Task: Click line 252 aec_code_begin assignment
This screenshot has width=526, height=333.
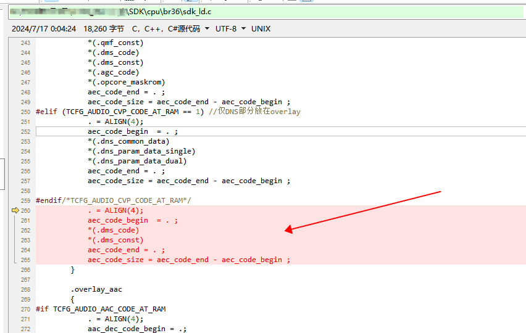Action: pos(133,131)
